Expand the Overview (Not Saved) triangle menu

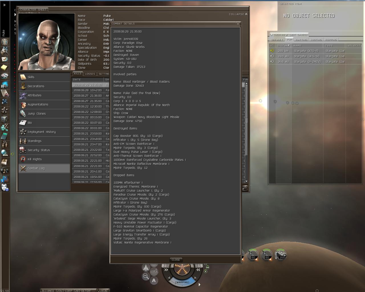click(272, 35)
